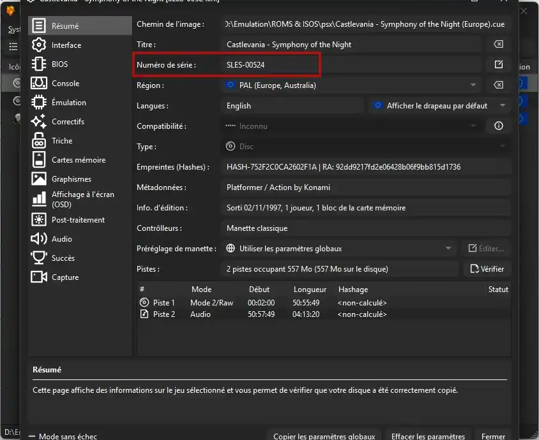Click the Pistes summary field
This screenshot has width=539, height=440.
340,268
